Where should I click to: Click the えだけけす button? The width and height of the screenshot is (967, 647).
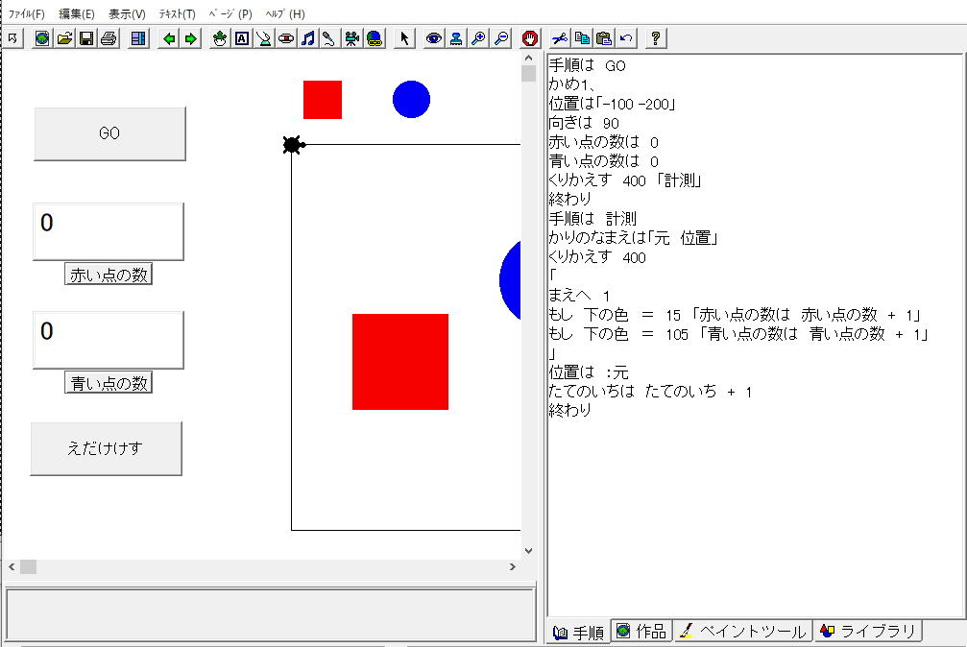click(106, 448)
